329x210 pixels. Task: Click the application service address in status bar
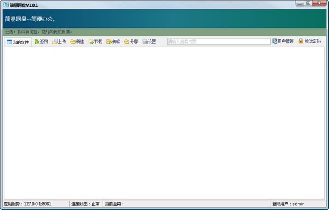(27, 204)
